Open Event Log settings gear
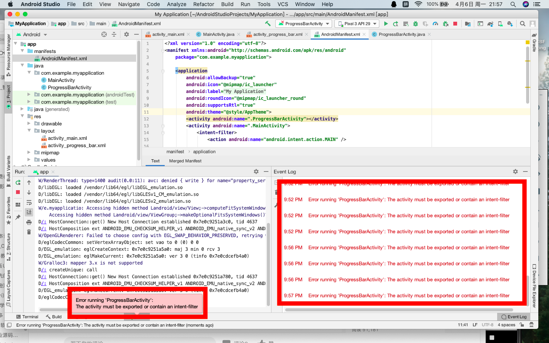The width and height of the screenshot is (549, 343). [515, 171]
